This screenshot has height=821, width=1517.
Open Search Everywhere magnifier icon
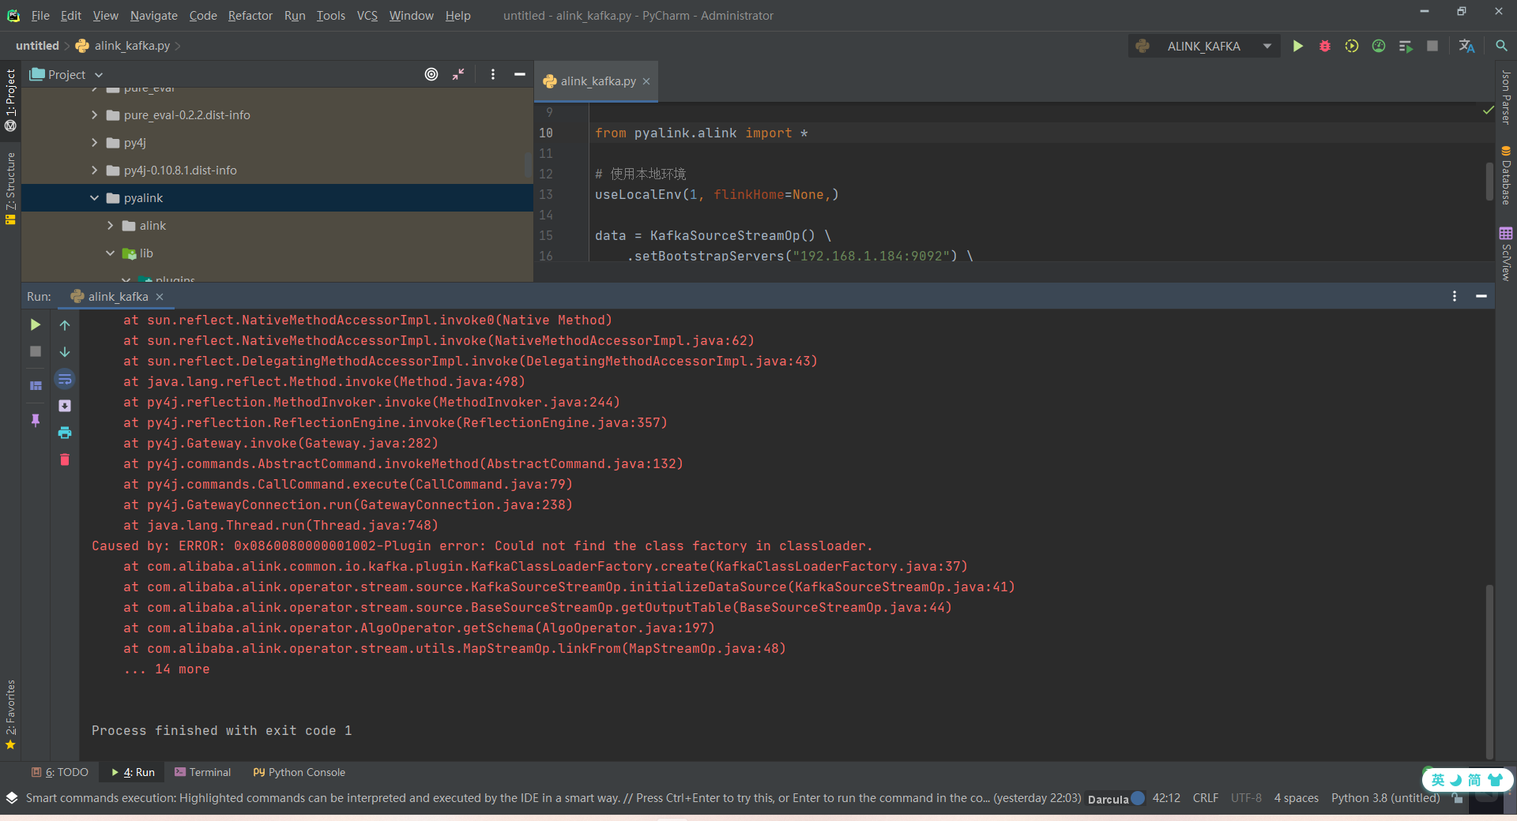click(1501, 47)
